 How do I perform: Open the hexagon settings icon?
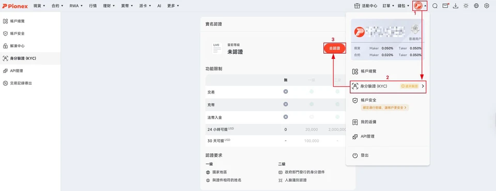pyautogui.click(x=487, y=6)
